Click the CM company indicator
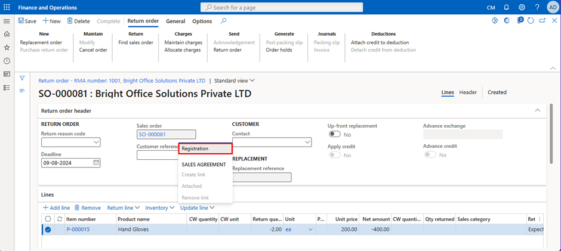This screenshot has width=561, height=251. point(491,8)
